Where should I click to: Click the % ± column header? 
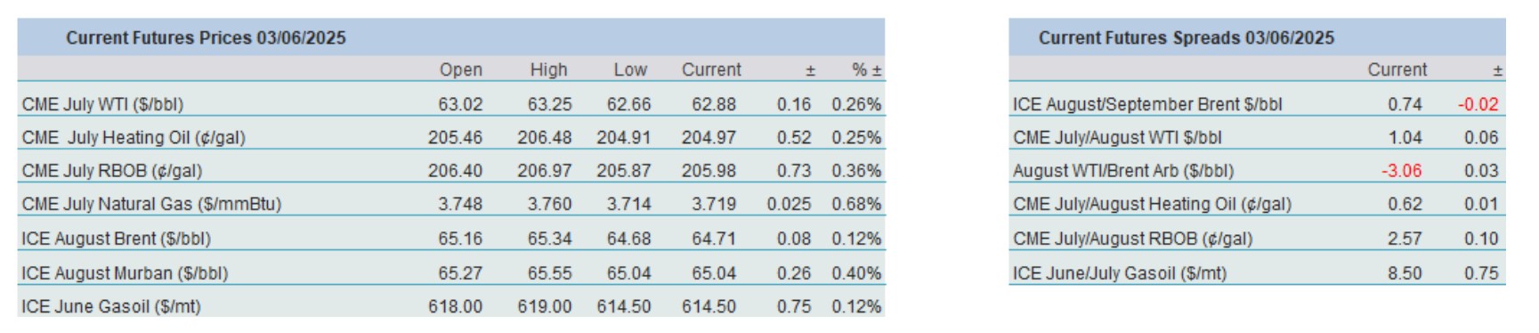pos(866,69)
